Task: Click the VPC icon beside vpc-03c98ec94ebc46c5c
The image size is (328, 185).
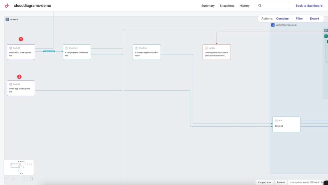Action: pyautogui.click(x=273, y=25)
